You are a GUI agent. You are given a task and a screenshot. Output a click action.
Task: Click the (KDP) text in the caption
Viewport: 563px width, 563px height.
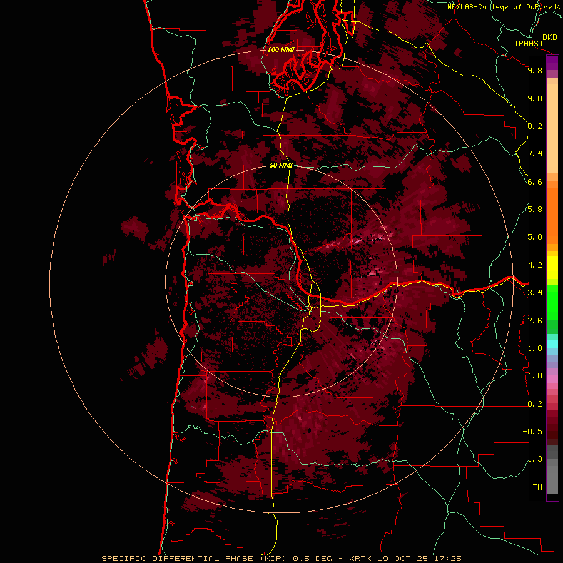[274, 559]
